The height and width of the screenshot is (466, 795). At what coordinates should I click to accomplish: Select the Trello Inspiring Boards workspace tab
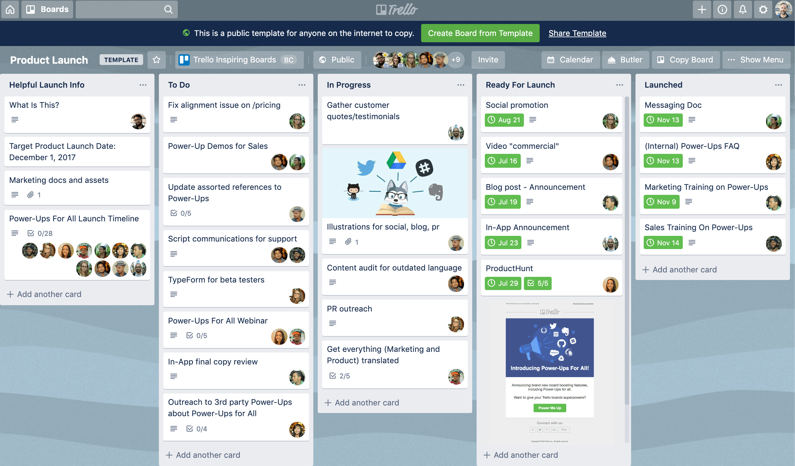click(238, 59)
